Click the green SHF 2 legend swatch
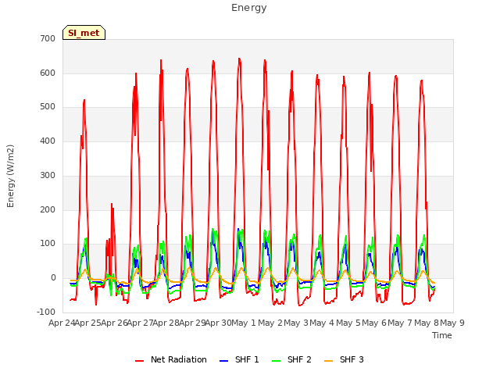Screen dimensions: 500x375 [x=276, y=361]
